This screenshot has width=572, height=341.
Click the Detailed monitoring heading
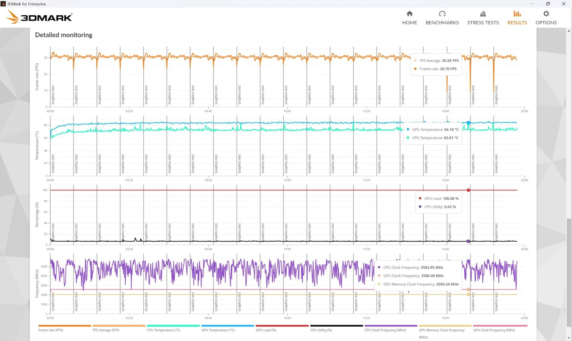coord(64,35)
